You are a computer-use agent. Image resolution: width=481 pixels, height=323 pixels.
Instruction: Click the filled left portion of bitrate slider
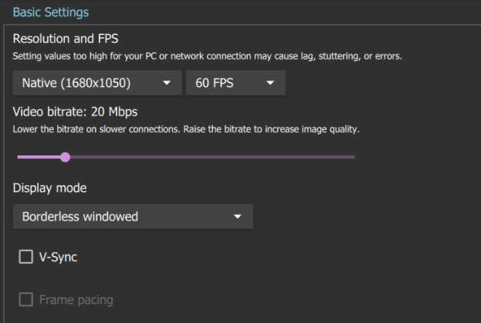(x=40, y=156)
